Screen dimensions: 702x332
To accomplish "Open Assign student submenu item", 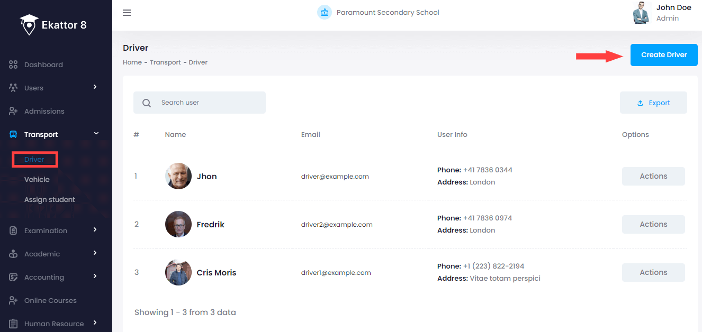I will click(49, 199).
